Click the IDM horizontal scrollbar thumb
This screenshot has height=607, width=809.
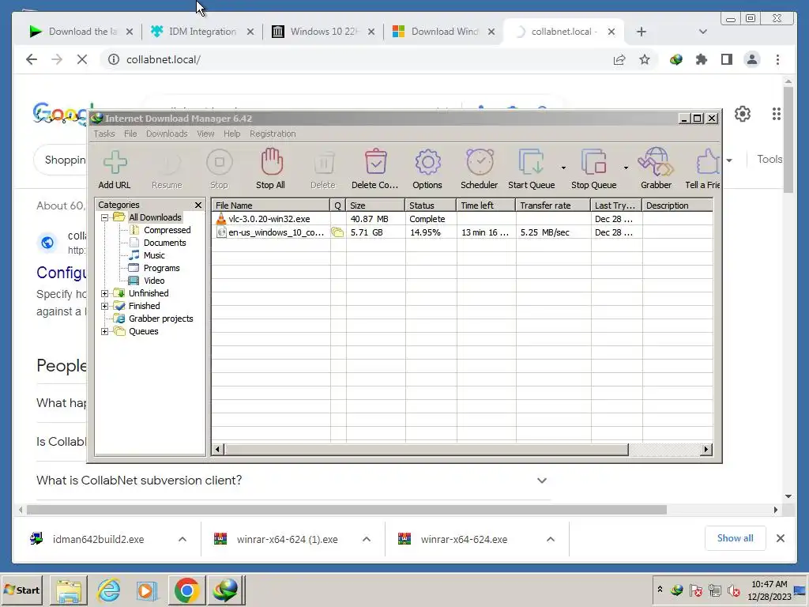click(x=426, y=450)
